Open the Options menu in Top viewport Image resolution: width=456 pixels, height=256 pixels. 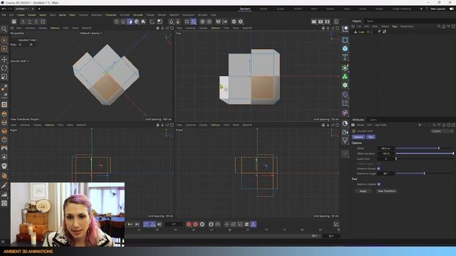215,28
